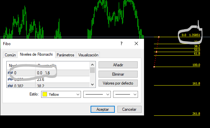Viewport: 210px width, 128px height.
Task: Click the 38.2 Fibonacci level label on chart
Action: point(197,46)
